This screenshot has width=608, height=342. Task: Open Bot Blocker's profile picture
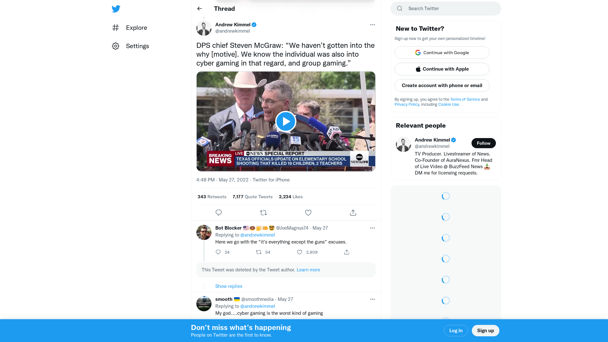pyautogui.click(x=204, y=232)
